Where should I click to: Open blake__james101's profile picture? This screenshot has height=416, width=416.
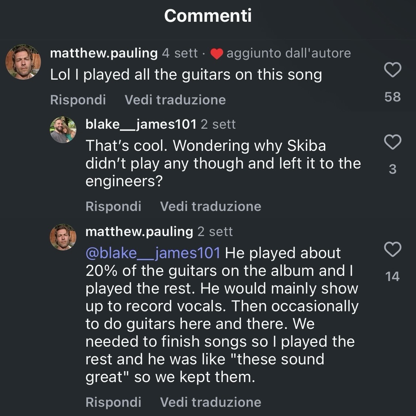[63, 130]
